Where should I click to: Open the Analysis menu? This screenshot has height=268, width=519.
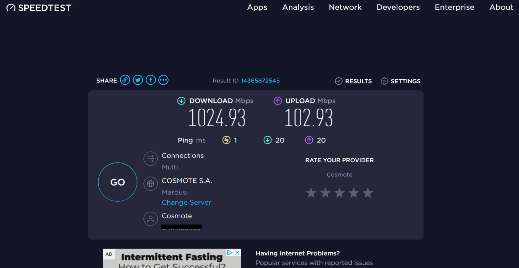coord(298,7)
